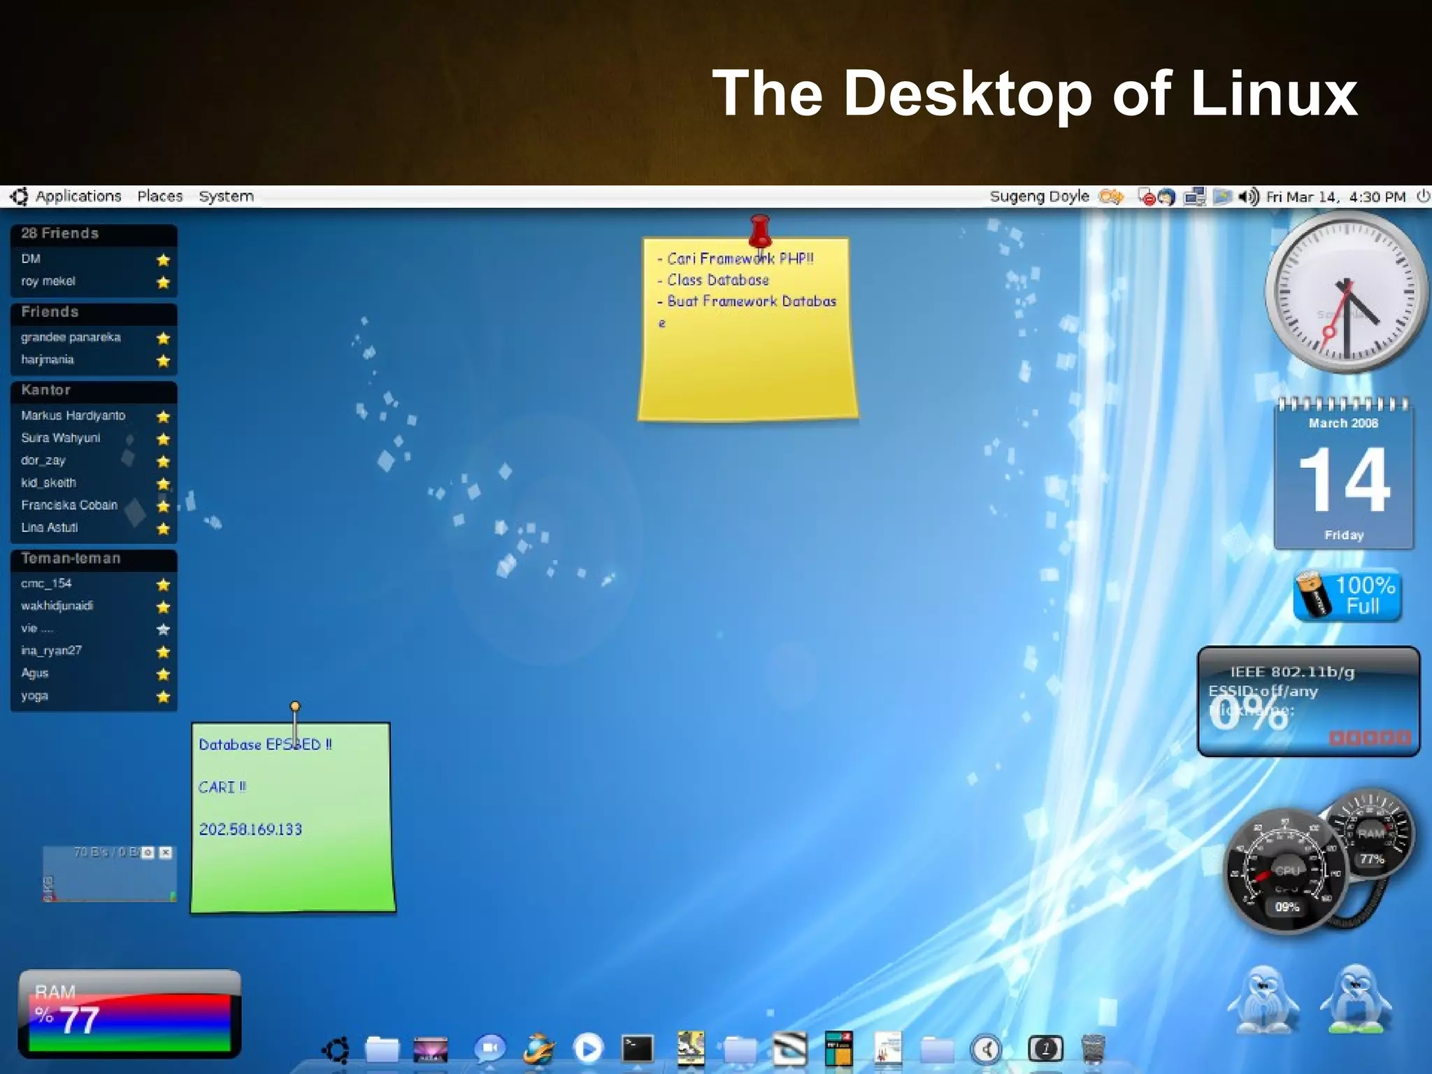Collapse the 'Friends' group header
The image size is (1432, 1074).
tap(94, 313)
